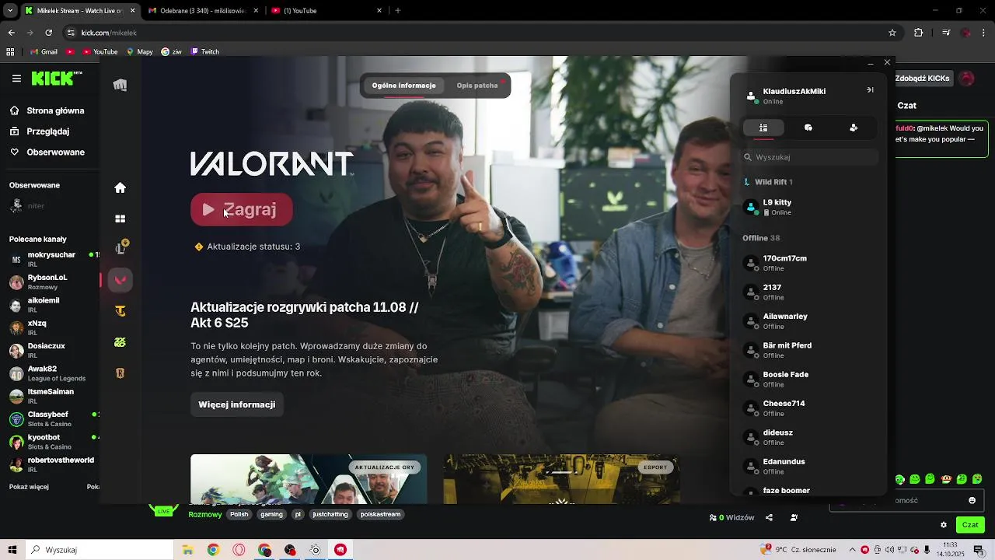
Task: Click Kick user avatar in top right
Action: click(965, 79)
